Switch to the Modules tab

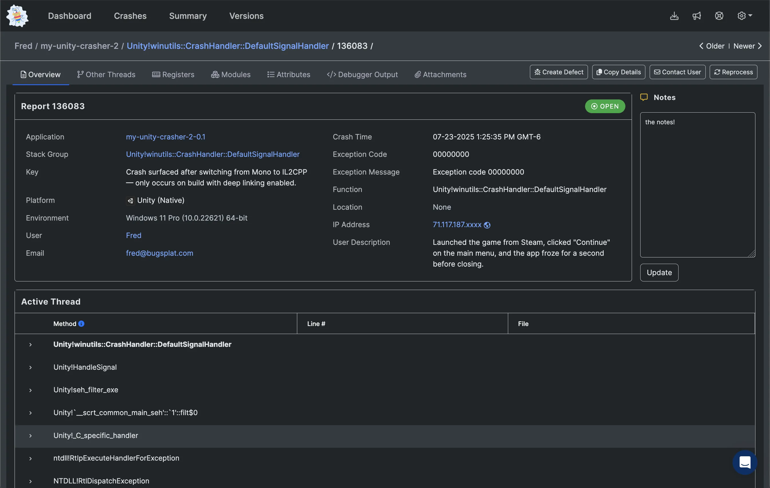pos(231,75)
